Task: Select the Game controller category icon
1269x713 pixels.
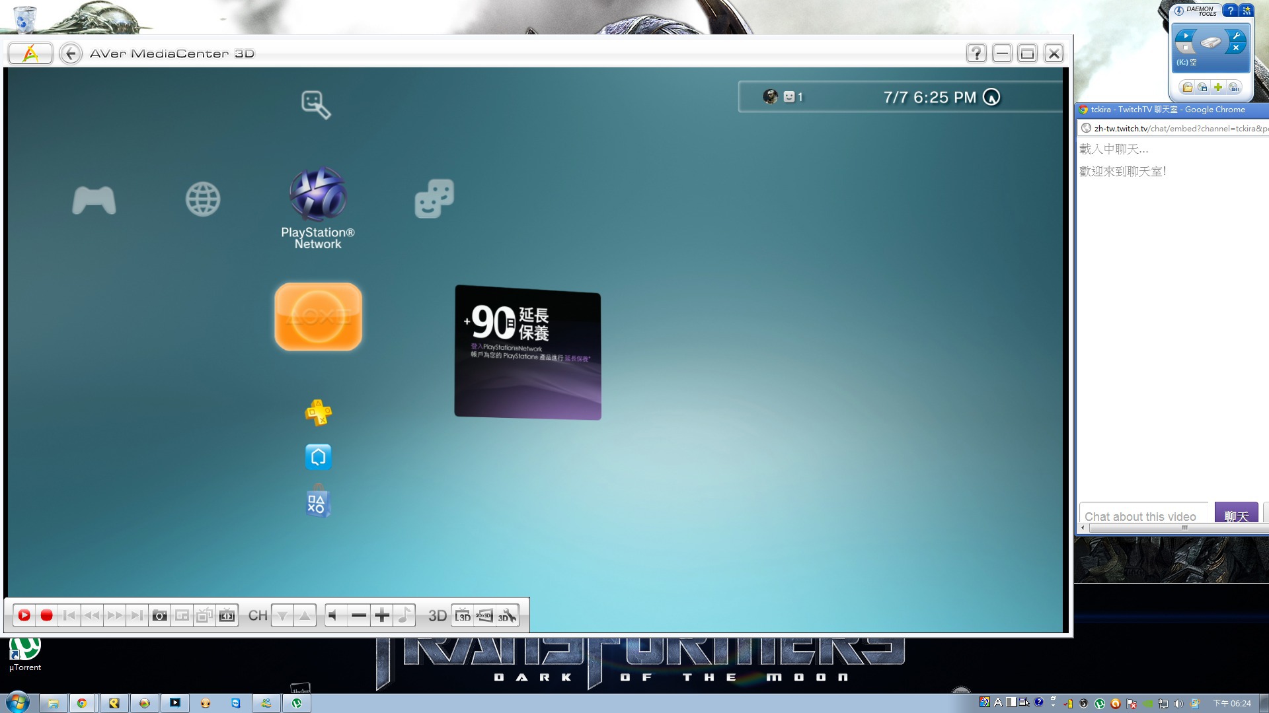Action: [94, 200]
